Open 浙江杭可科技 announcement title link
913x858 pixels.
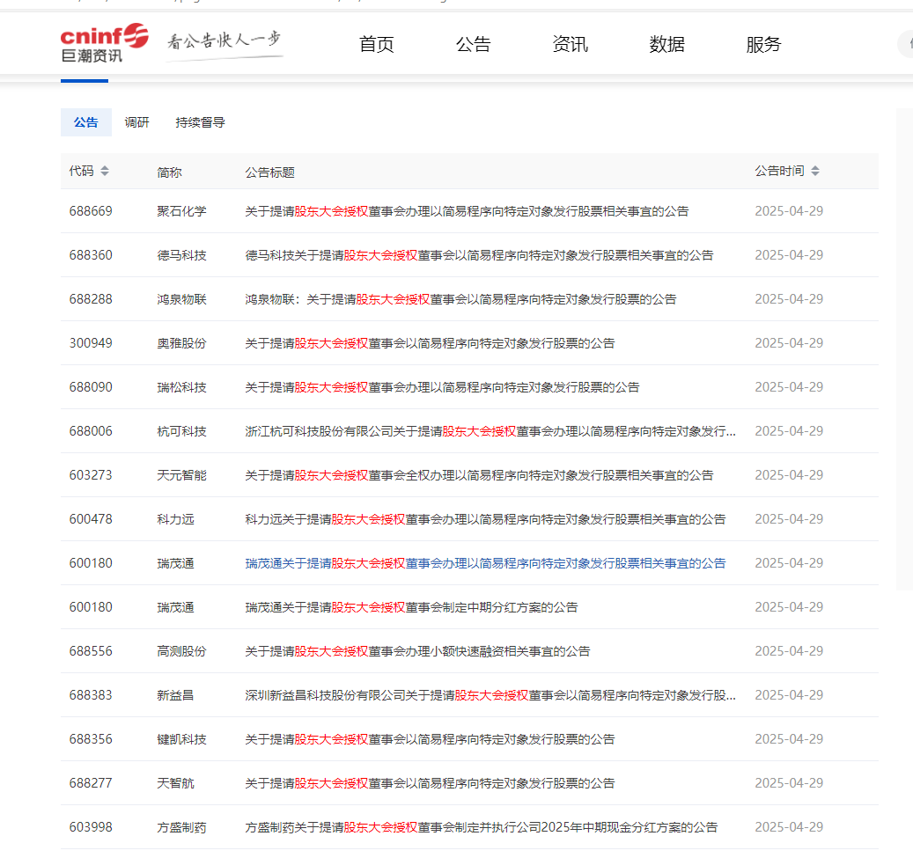coord(490,431)
